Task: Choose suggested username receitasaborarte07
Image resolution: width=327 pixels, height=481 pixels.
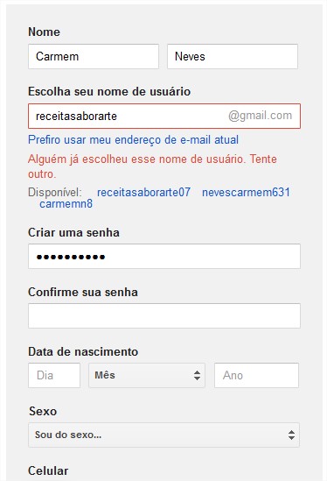Action: tap(143, 193)
